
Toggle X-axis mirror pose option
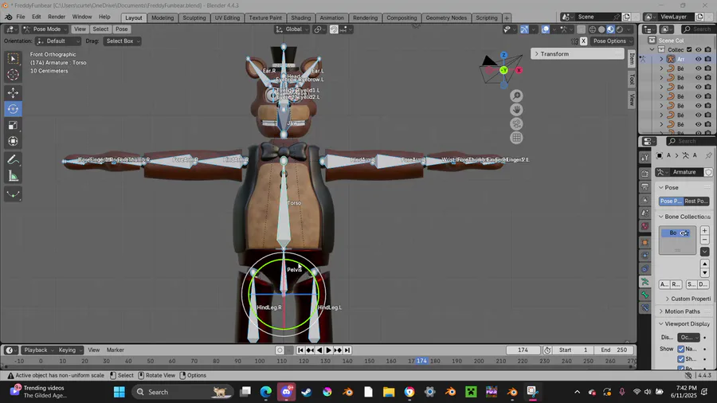(583, 41)
